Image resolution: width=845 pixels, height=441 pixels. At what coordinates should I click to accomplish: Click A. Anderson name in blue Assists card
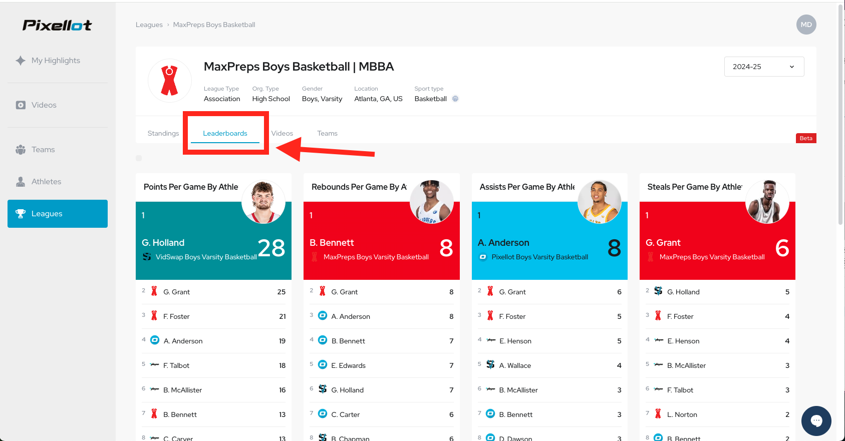point(503,243)
